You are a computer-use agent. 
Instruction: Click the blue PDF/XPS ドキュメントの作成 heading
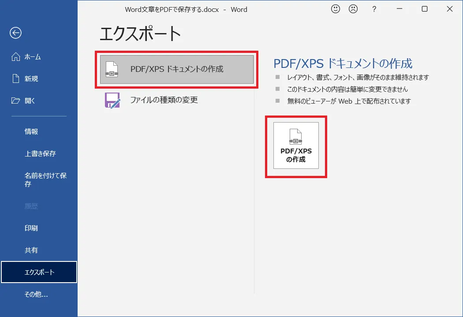click(x=343, y=63)
